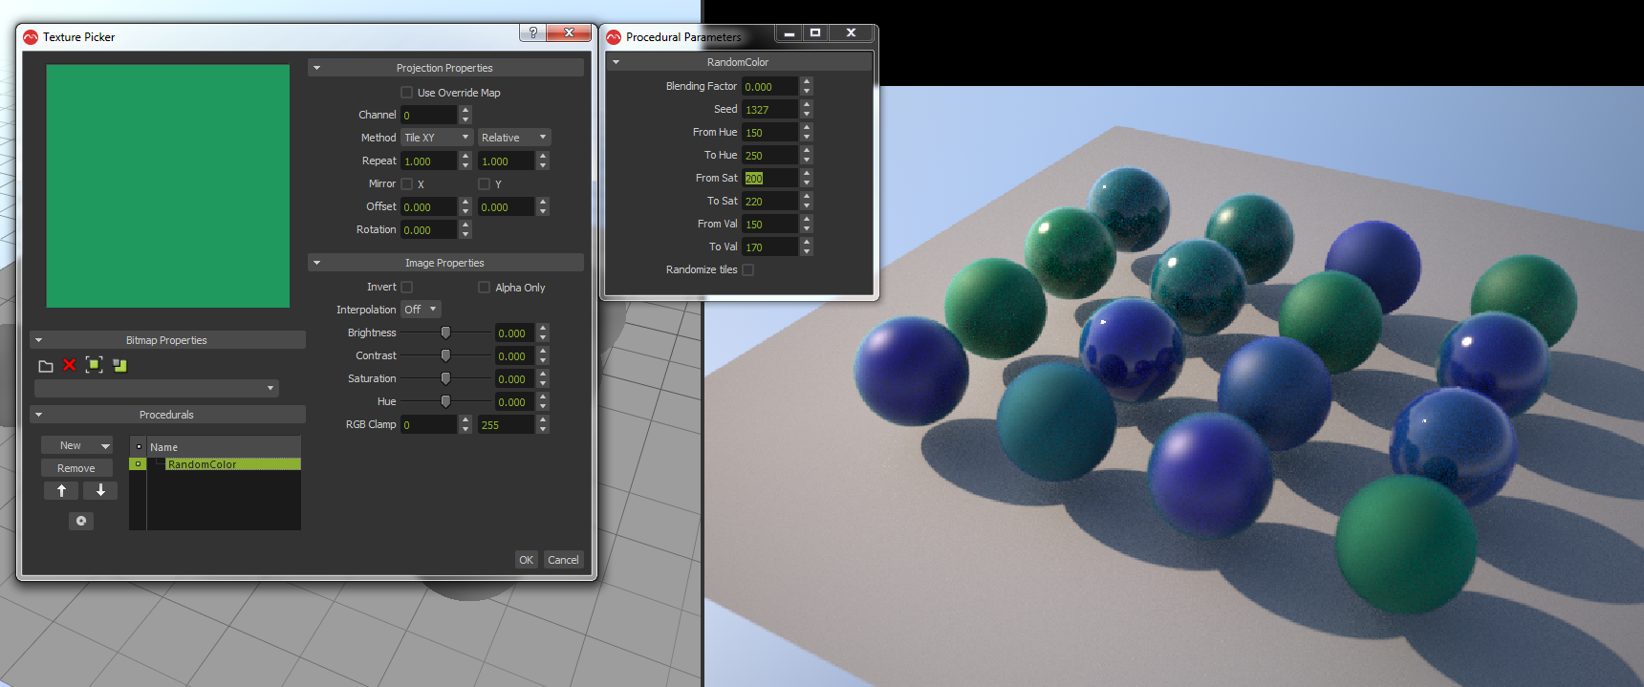The image size is (1644, 687).
Task: Click the From Hue value field
Action: [x=770, y=132]
